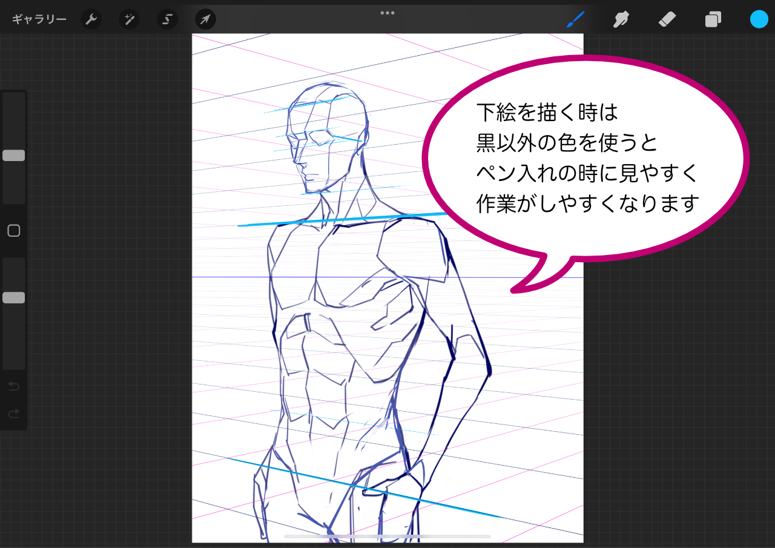Select the Selection S-shaped tool
This screenshot has height=548, width=775.
coord(168,19)
